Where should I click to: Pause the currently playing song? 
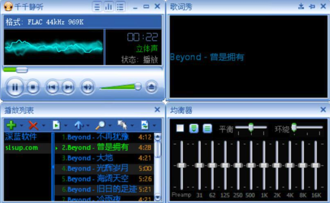tap(15, 87)
